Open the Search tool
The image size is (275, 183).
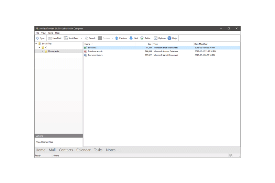click(x=90, y=38)
